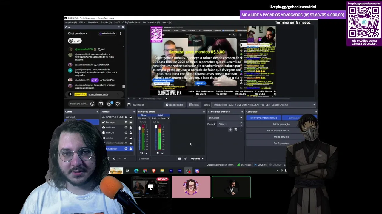382x214 pixels.
Task: Enter Modo estúdio
Action: pyautogui.click(x=281, y=137)
